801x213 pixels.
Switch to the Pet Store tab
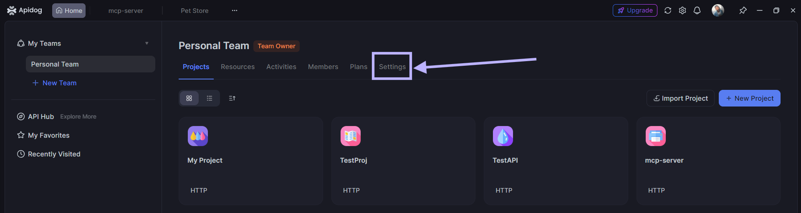pos(195,11)
